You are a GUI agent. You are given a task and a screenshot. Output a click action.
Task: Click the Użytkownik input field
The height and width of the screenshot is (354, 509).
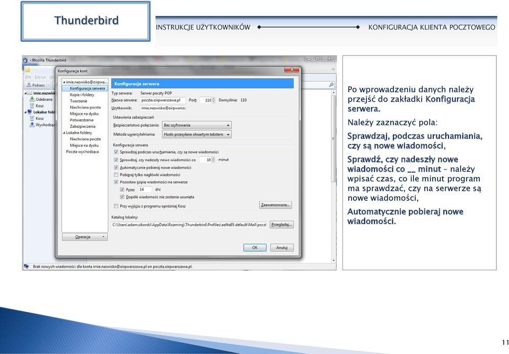(163, 108)
